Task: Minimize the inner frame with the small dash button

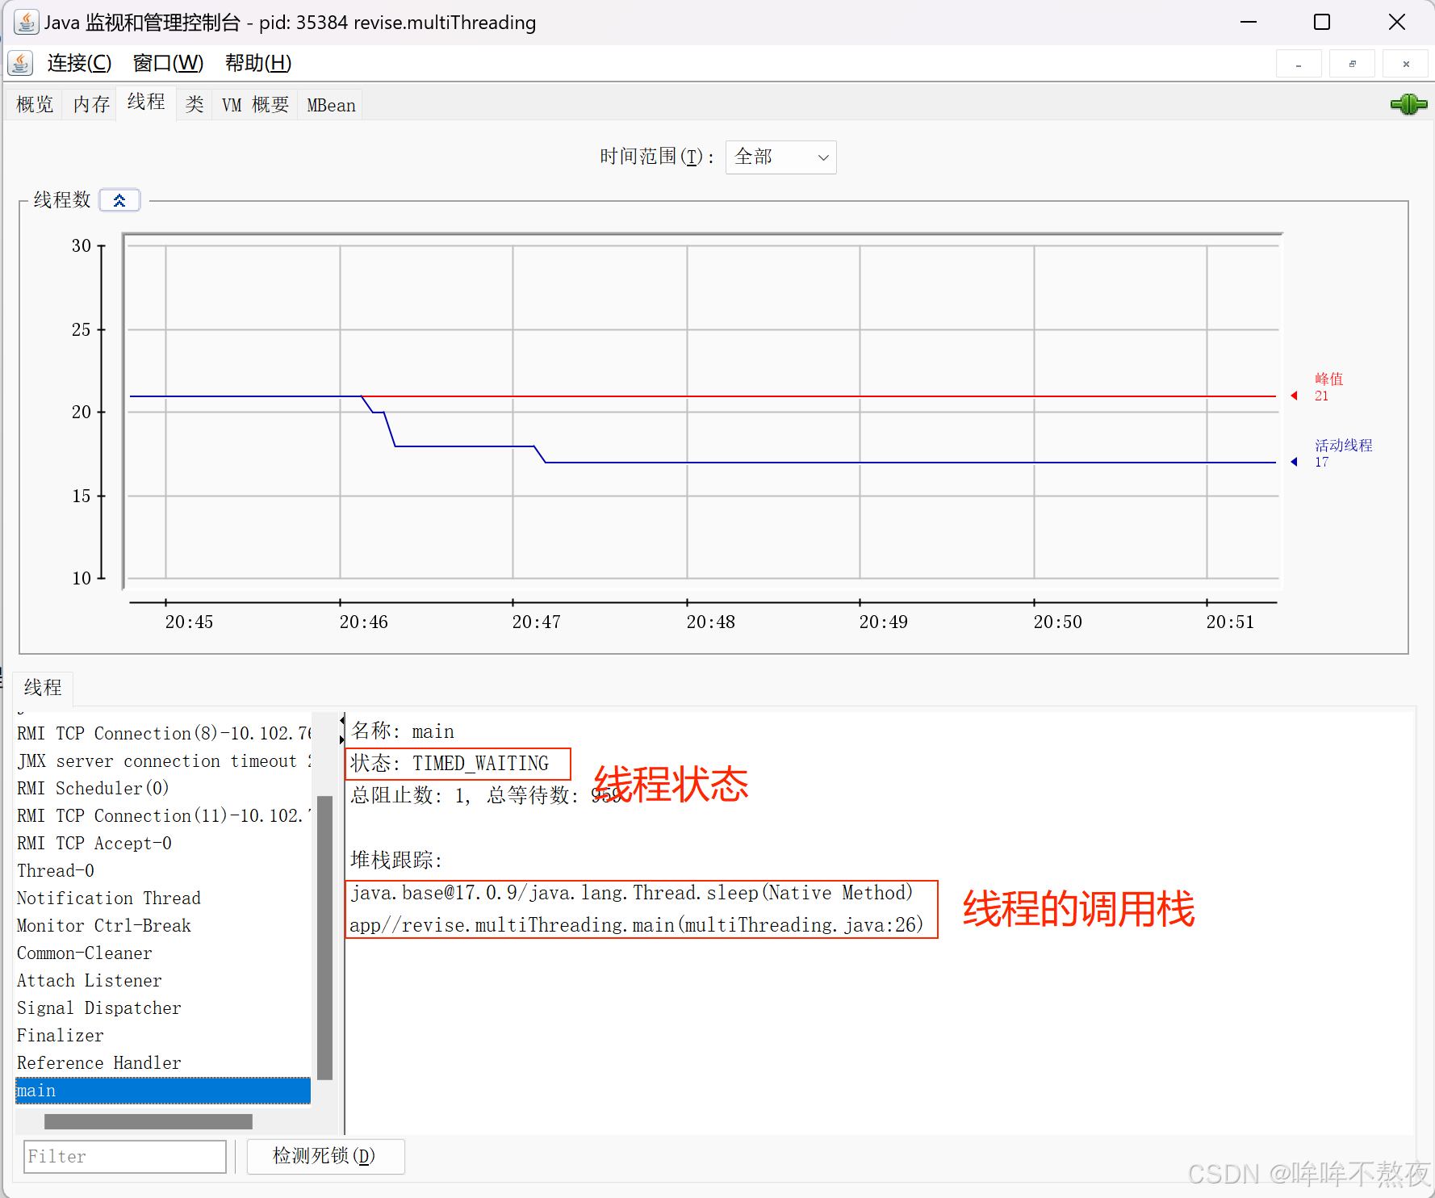Action: 1299,64
